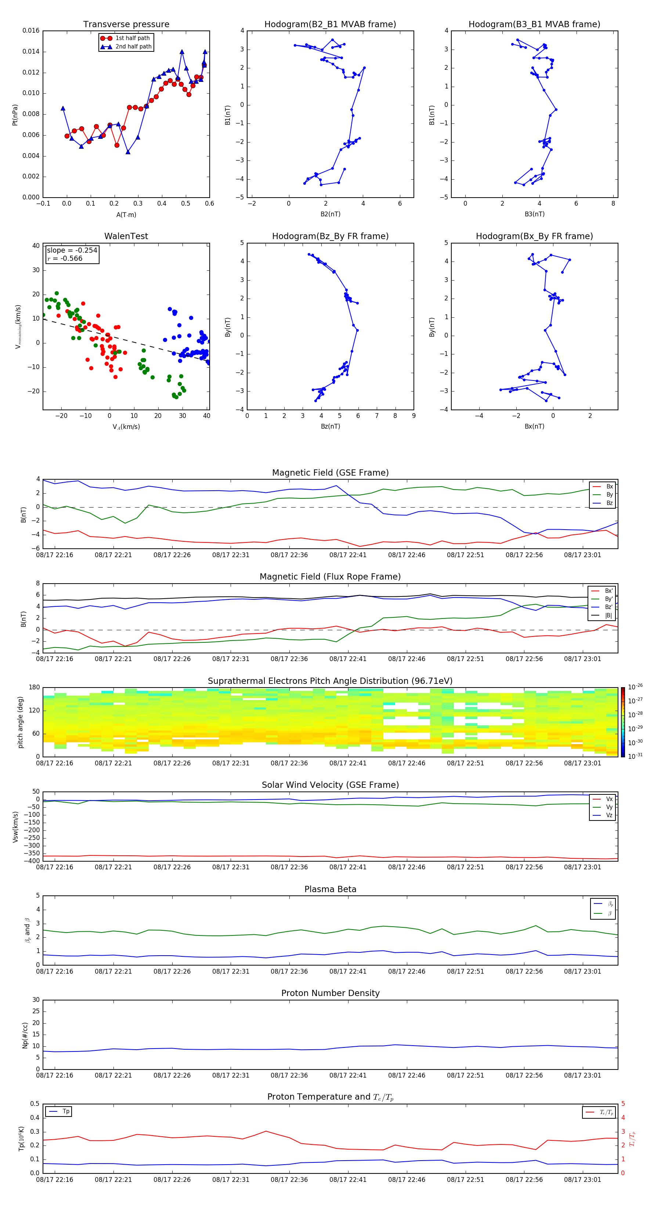Click the '10^-26' colorbar label
Image resolution: width=661 pixels, height=1212 pixels.
tap(635, 687)
